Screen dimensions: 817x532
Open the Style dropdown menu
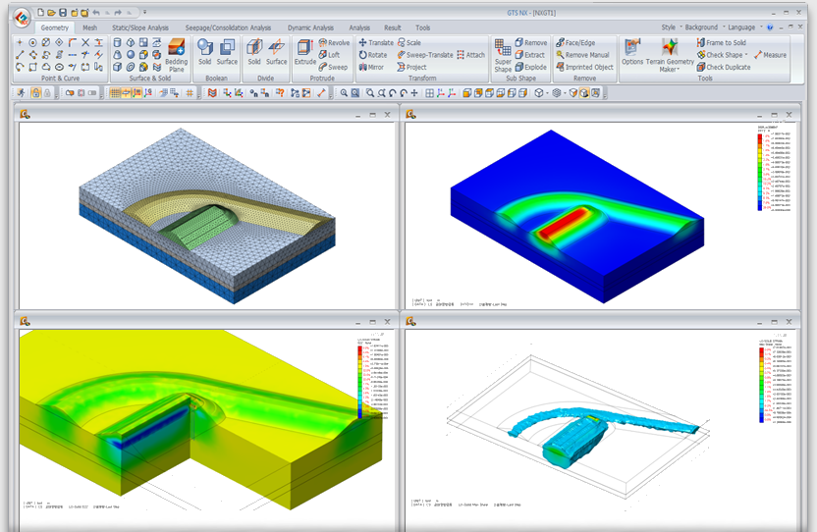click(670, 27)
